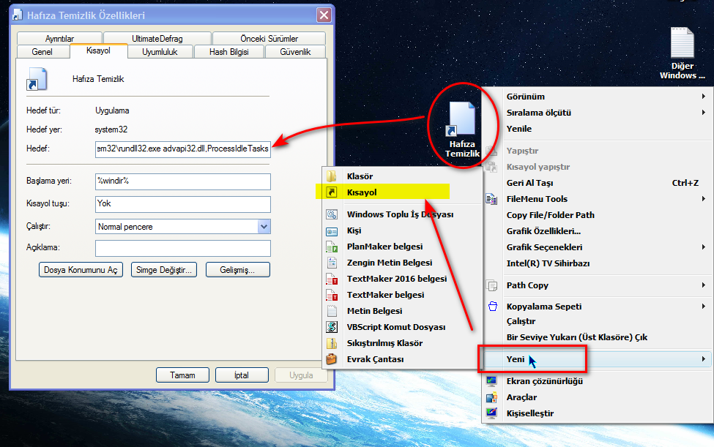Open the Gelişmiş... button
This screenshot has height=447, width=714.
pos(238,270)
